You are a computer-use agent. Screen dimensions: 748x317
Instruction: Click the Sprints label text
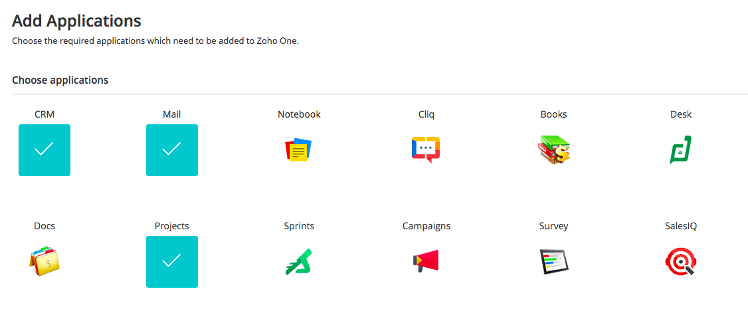click(x=299, y=227)
